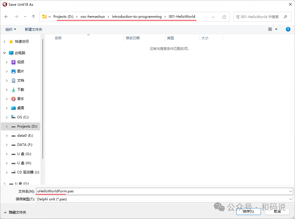Open the breadcrumb dropdown after 001-HelloWorld
This screenshot has height=219, width=295.
[213, 17]
